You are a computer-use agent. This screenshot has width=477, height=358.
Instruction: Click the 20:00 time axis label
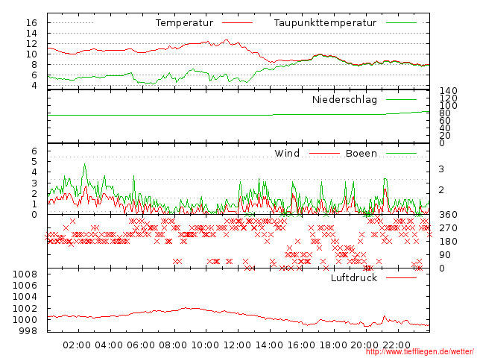coord(364,345)
